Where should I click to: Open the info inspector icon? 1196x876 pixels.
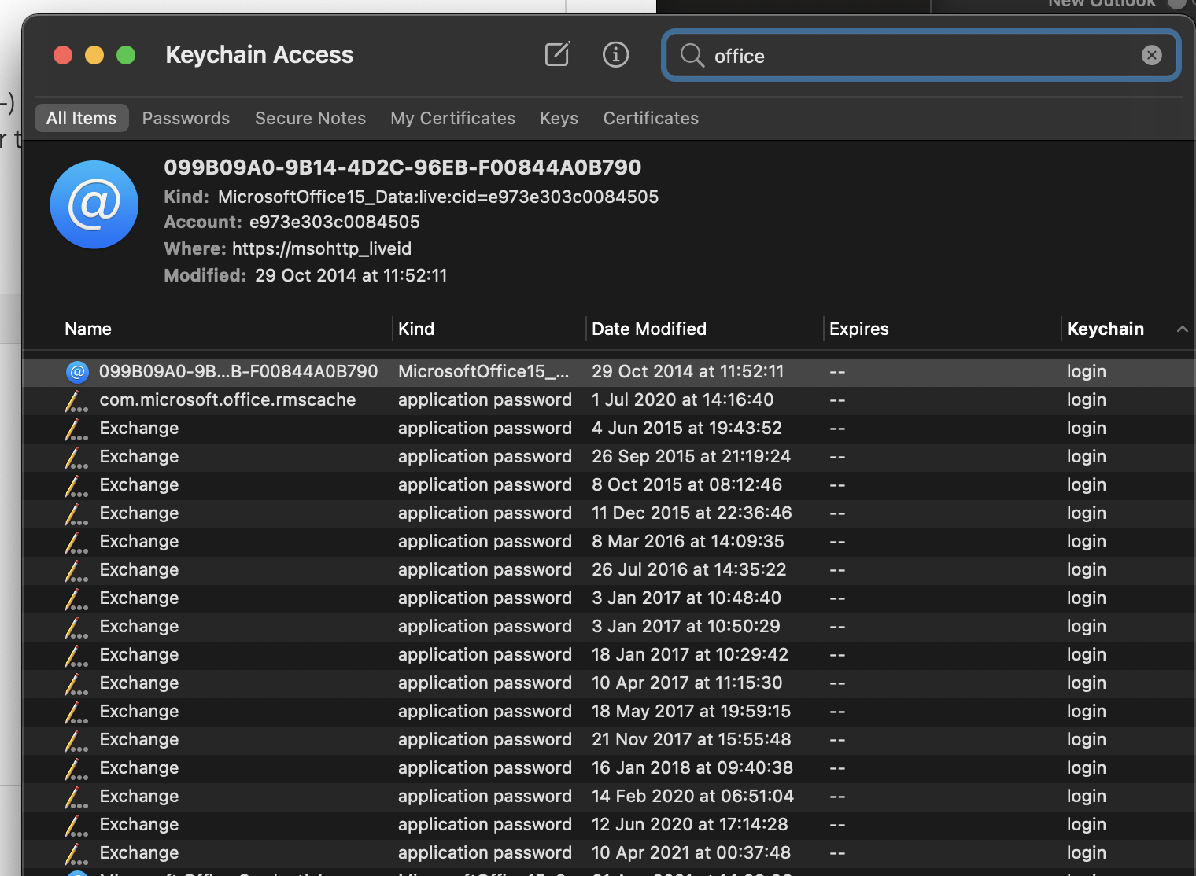[x=615, y=54]
